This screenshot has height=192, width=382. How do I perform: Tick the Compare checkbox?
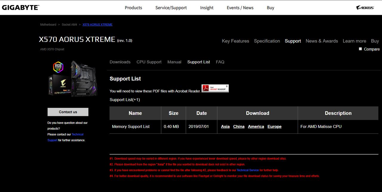point(361,49)
